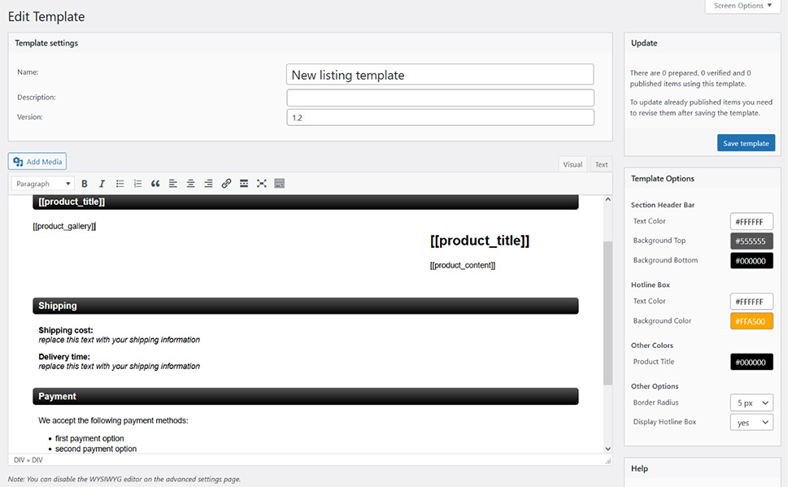Switch to the Text editing tab

click(601, 163)
